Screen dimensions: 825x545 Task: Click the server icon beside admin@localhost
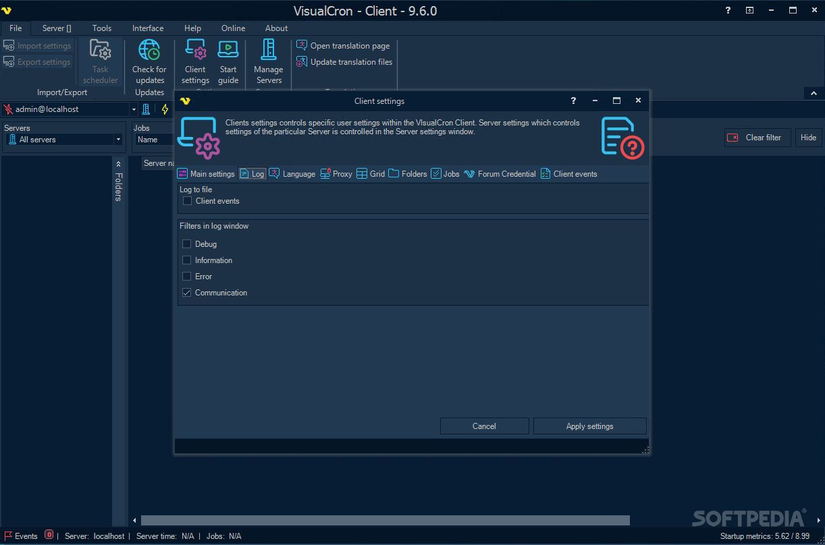[146, 109]
